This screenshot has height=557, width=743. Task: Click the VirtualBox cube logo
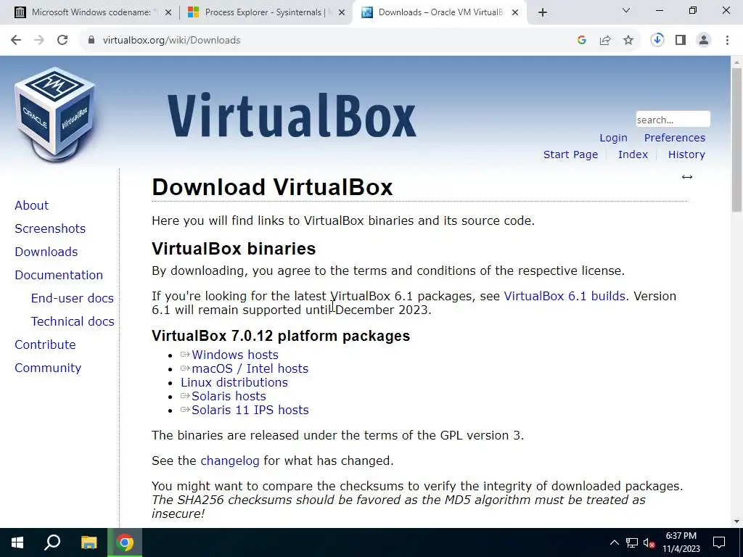pos(55,114)
